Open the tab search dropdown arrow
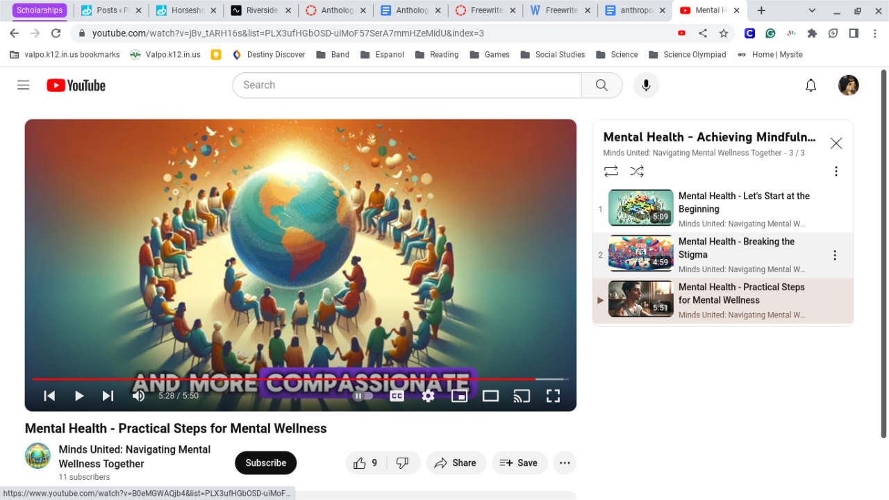The image size is (889, 500). coord(813,10)
